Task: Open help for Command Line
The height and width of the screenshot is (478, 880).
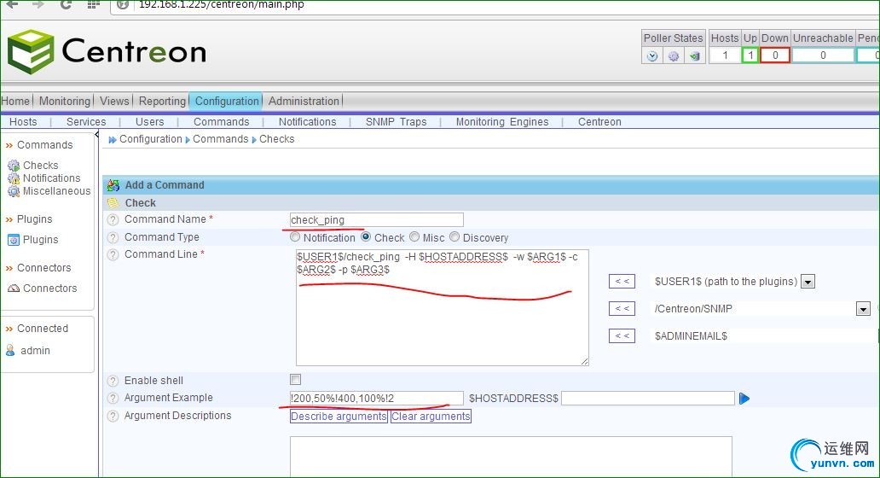Action: click(x=113, y=254)
